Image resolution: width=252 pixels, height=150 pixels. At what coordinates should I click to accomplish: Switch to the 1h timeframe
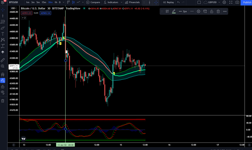point(56,3)
